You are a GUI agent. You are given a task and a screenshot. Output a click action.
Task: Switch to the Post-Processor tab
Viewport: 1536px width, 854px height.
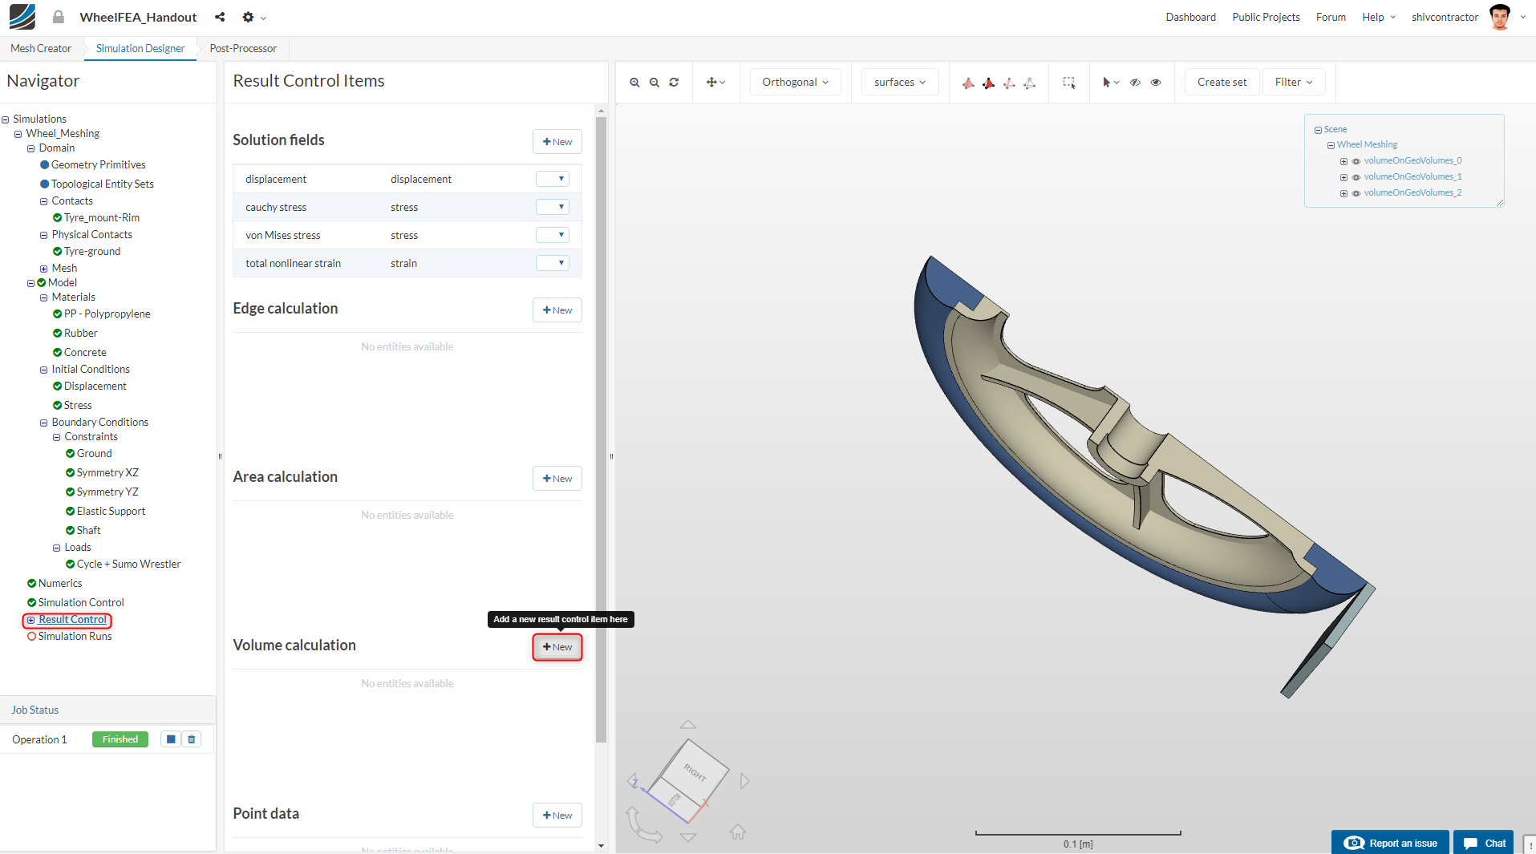(x=243, y=48)
